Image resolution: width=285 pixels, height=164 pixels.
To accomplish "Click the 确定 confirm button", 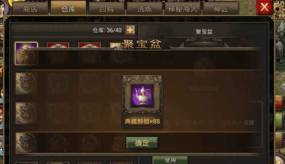I will point(142,143).
